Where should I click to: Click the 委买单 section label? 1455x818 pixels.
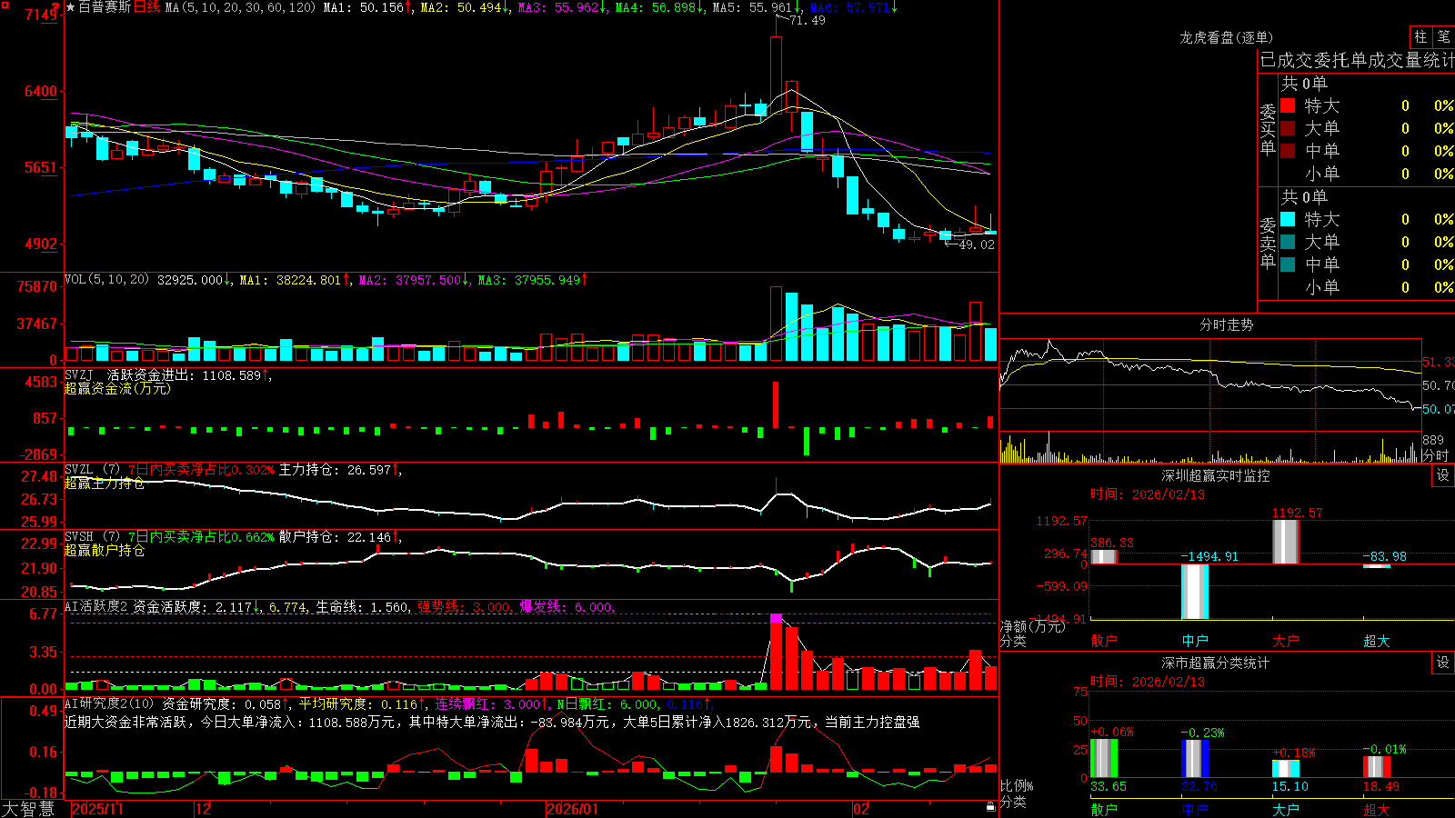pyautogui.click(x=1268, y=130)
